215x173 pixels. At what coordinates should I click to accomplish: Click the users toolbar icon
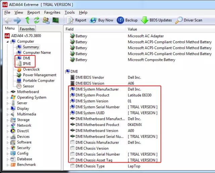[x=46, y=20]
